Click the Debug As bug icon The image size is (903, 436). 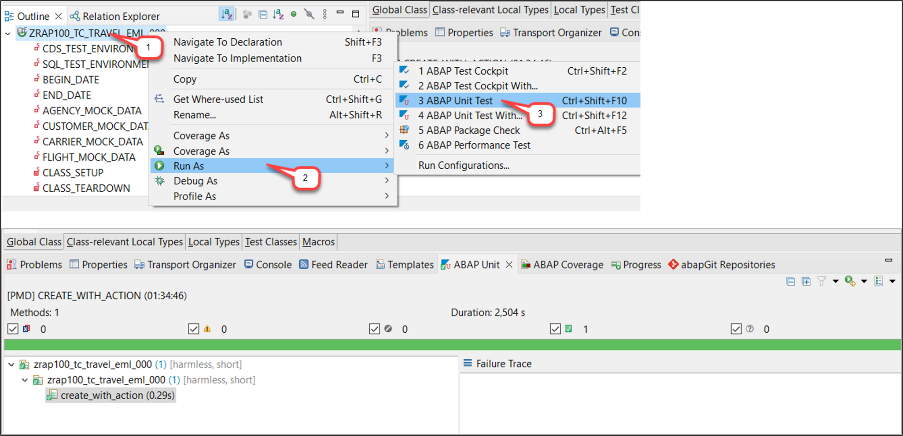(x=159, y=181)
